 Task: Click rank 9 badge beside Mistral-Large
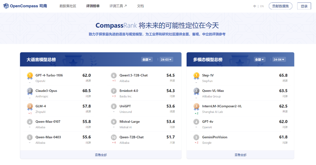(x=114, y=122)
